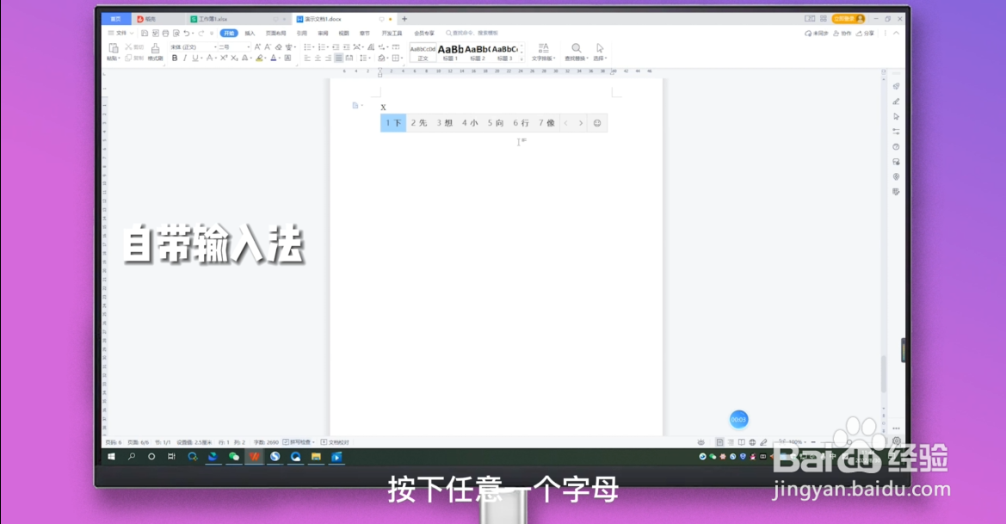Click the text highlight color button
This screenshot has width=1006, height=524.
pyautogui.click(x=259, y=59)
